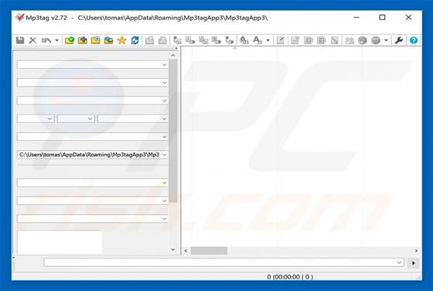Click the Tag - Filename converter icon
Image resolution: width=433 pixels, height=291 pixels.
tap(177, 40)
